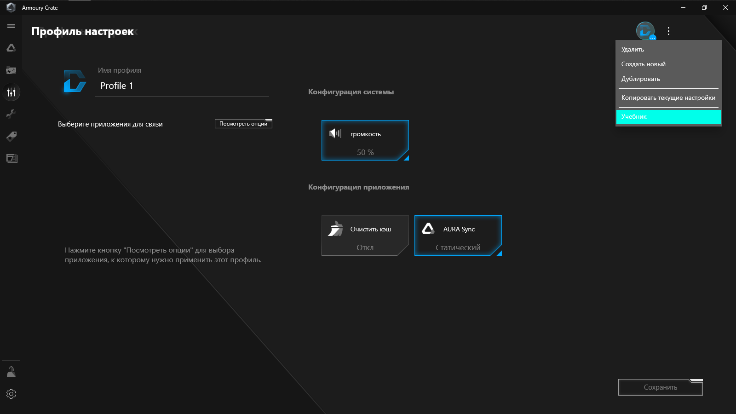Open the hamburger menu in sidebar

[x=11, y=26]
